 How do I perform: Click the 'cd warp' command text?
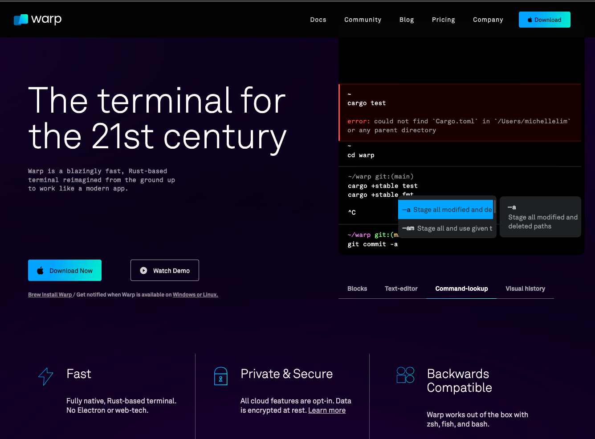point(361,155)
